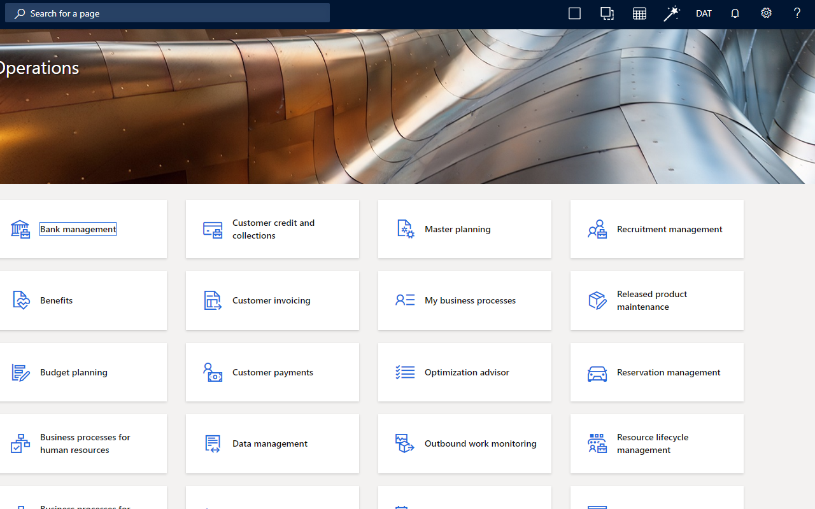Open Help with the question mark icon

797,13
